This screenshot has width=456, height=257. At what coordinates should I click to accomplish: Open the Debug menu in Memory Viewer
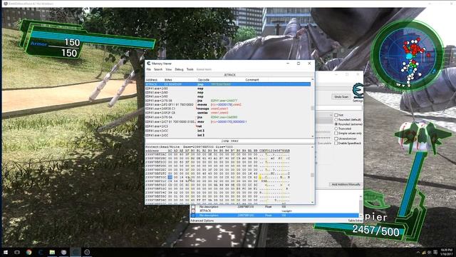point(179,69)
